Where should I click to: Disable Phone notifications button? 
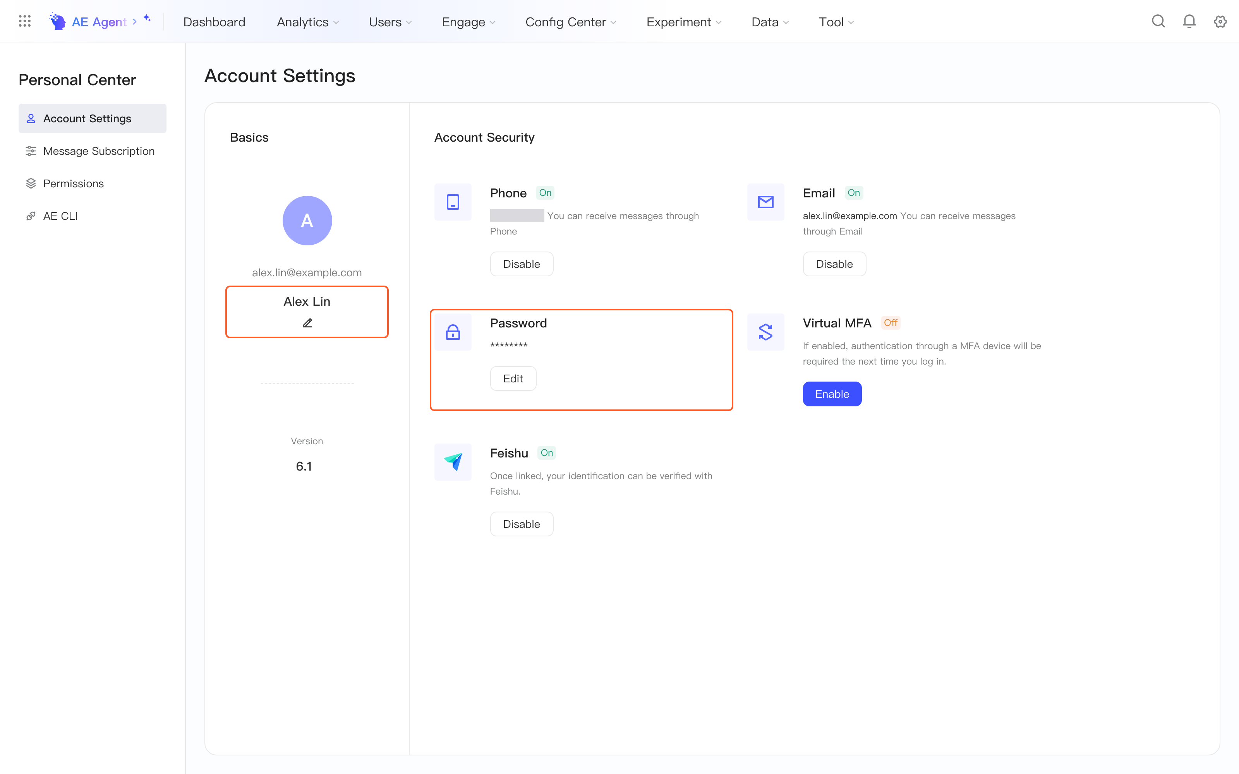point(521,264)
